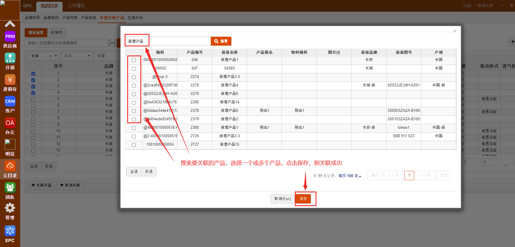Tick checkbox for product number 2274 row
Image resolution: width=515 pixels, height=247 pixels.
[134, 77]
